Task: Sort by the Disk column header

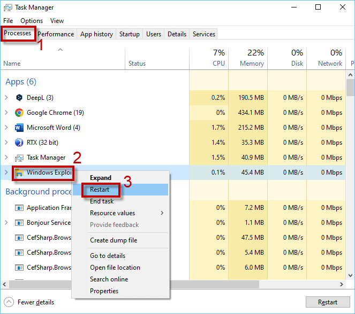Action: (x=287, y=58)
